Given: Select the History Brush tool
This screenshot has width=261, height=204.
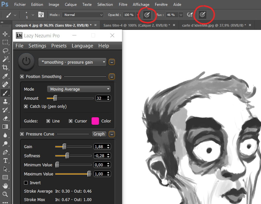Looking at the screenshot, I should point(5,110).
